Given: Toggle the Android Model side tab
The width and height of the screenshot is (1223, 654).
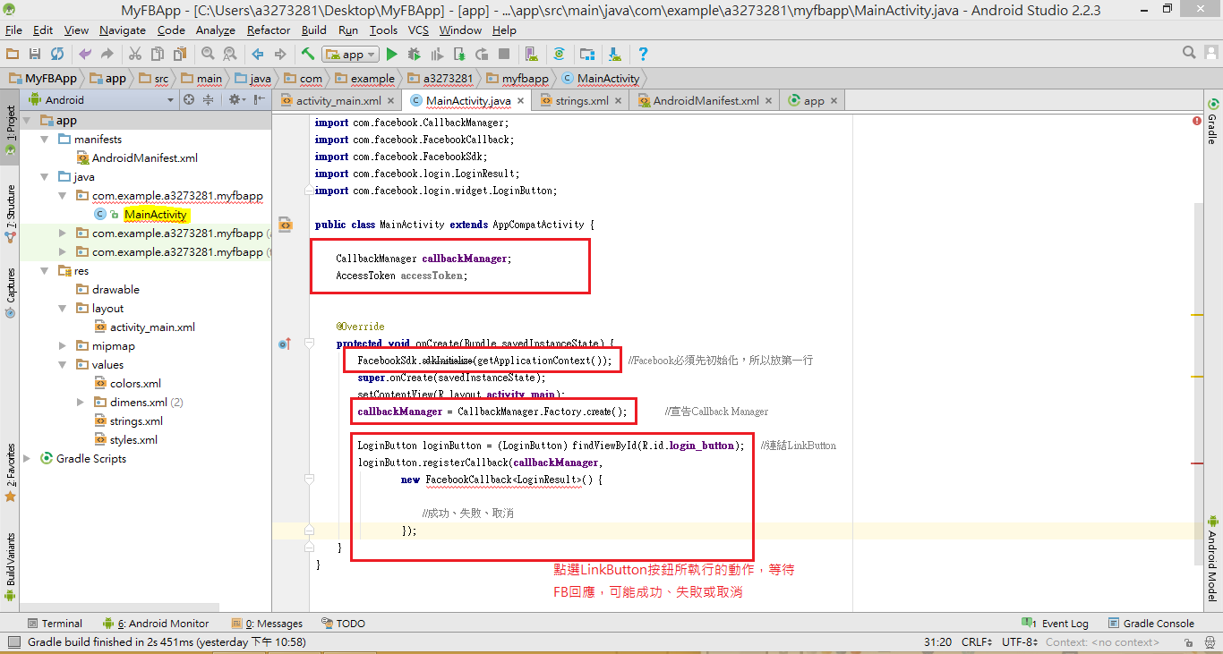Looking at the screenshot, I should pos(1212,557).
